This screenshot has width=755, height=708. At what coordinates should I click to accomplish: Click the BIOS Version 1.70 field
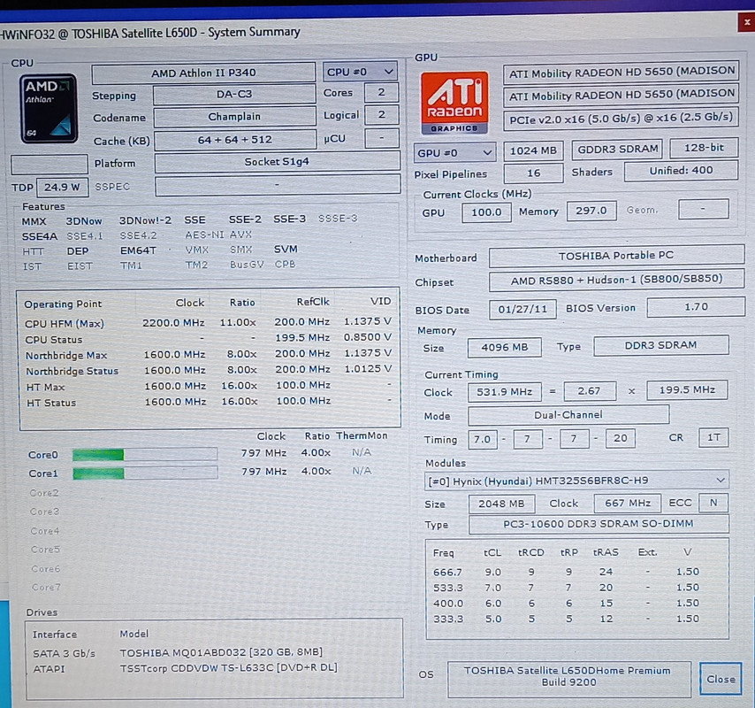(x=696, y=307)
